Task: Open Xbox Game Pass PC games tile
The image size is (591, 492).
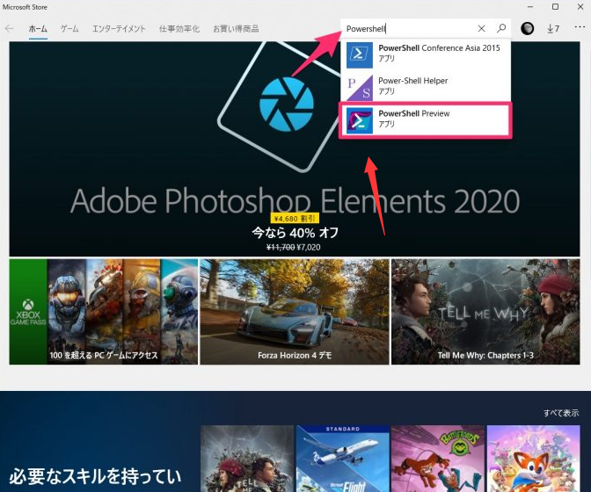Action: point(103,312)
